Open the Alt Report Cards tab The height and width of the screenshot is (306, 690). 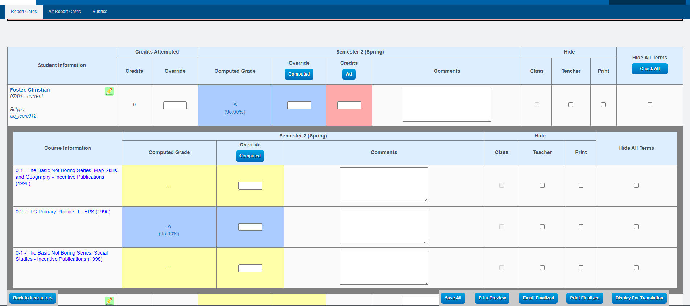(65, 12)
